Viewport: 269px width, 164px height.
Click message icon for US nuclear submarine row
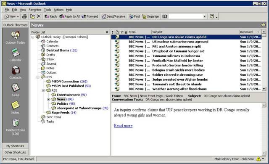pos(117,42)
